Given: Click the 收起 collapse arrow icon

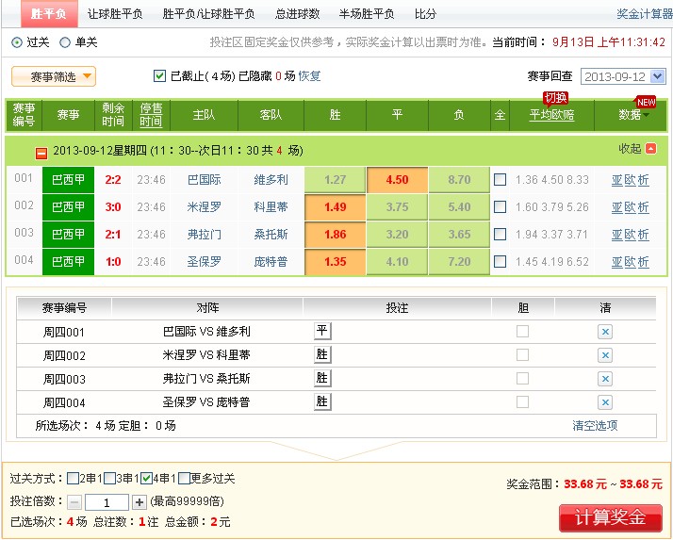Looking at the screenshot, I should [650, 149].
